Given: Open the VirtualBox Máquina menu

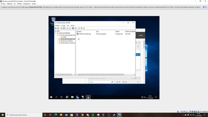Looking at the screenshot, I should (x=9, y=4).
